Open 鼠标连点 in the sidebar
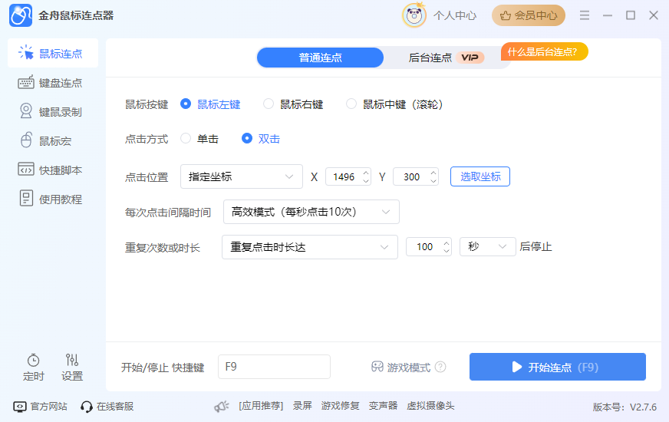The width and height of the screenshot is (669, 422). (x=53, y=54)
